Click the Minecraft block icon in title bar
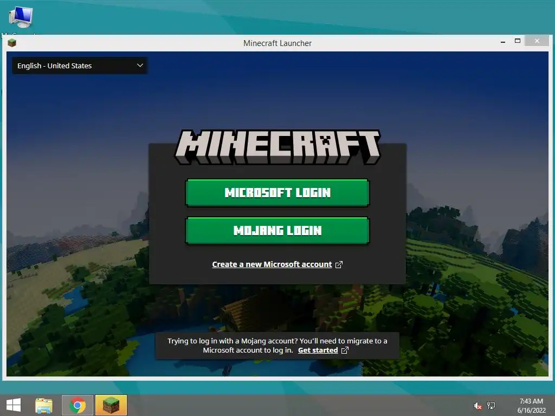 [x=12, y=43]
